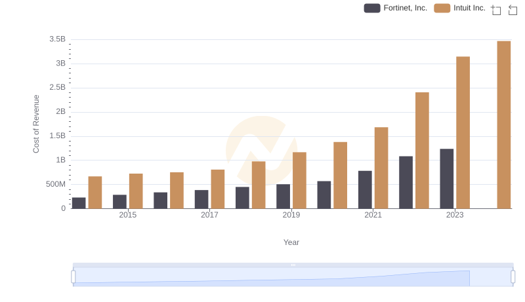Click Fortinet's dark bar for 2022
This screenshot has width=525, height=302.
406,182
